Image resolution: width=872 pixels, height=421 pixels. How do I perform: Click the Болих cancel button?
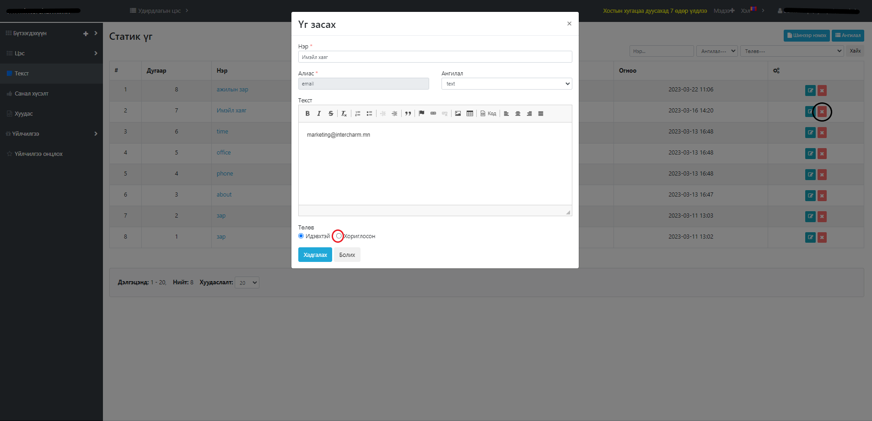(347, 255)
